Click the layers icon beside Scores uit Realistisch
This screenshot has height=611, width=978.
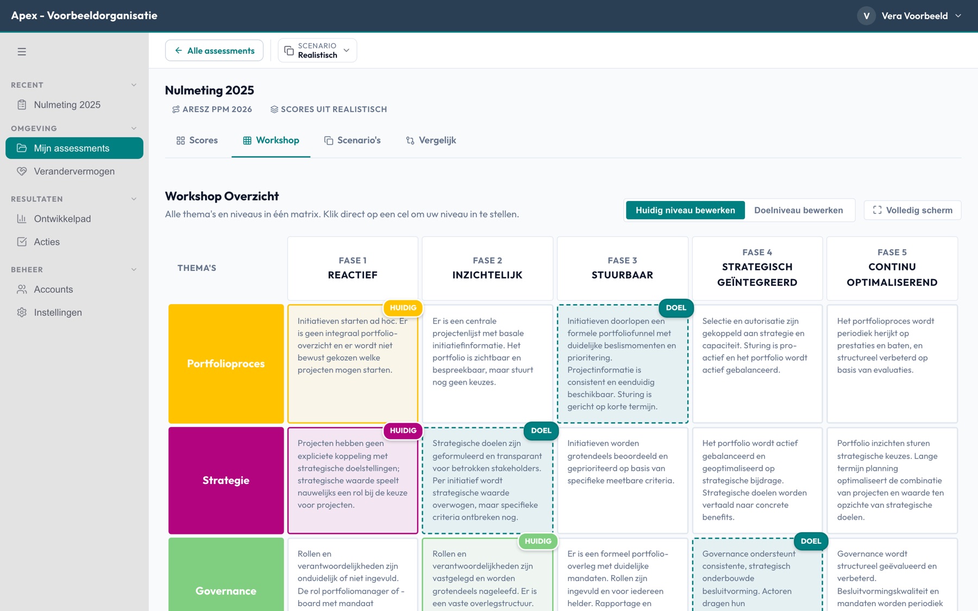tap(274, 109)
